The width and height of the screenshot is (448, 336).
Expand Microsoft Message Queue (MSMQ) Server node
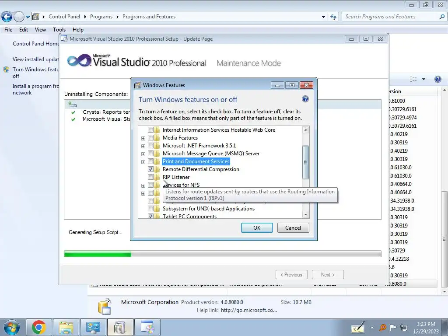[143, 154]
